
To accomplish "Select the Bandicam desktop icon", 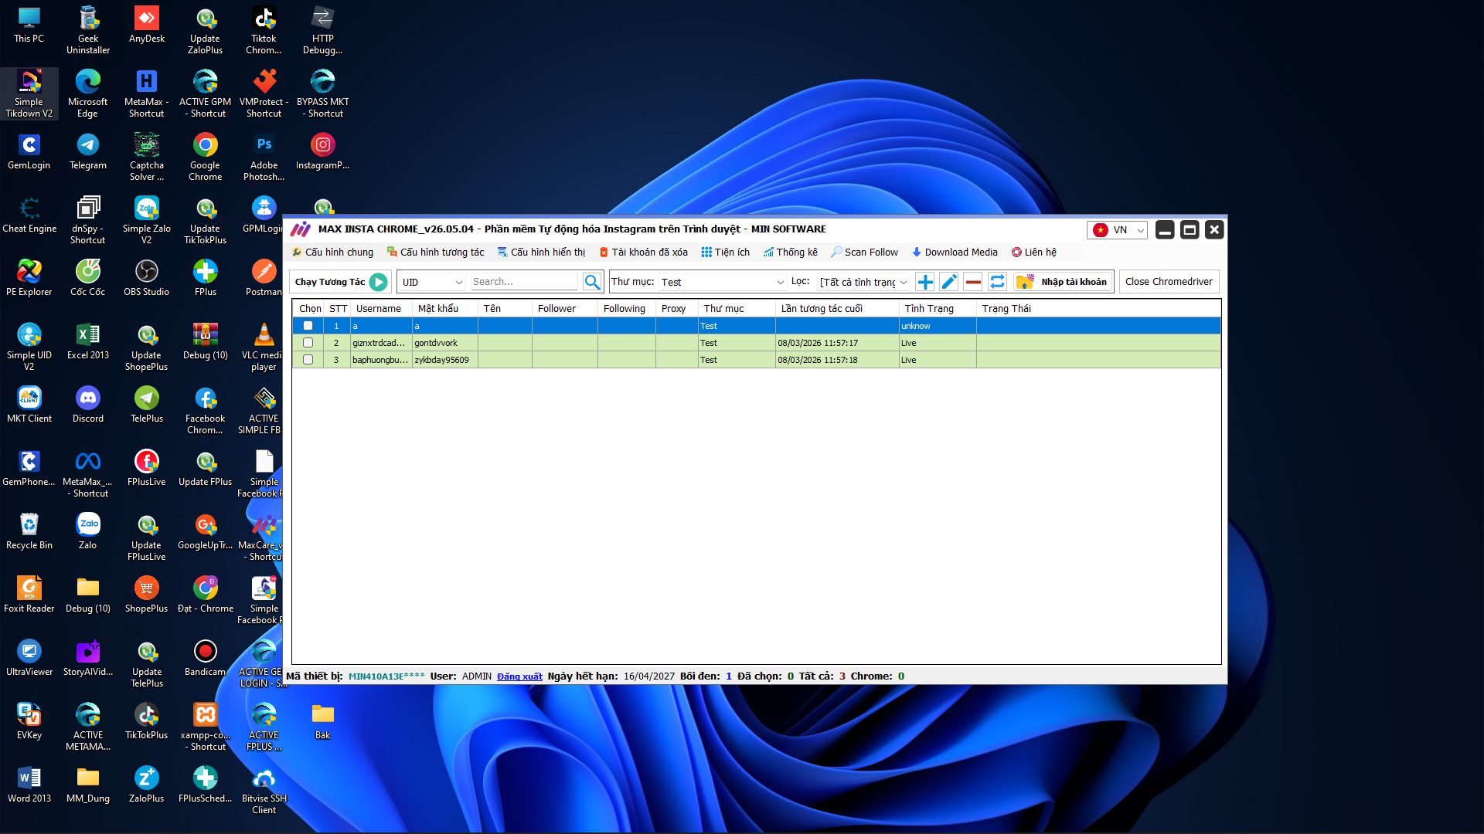I will [206, 658].
